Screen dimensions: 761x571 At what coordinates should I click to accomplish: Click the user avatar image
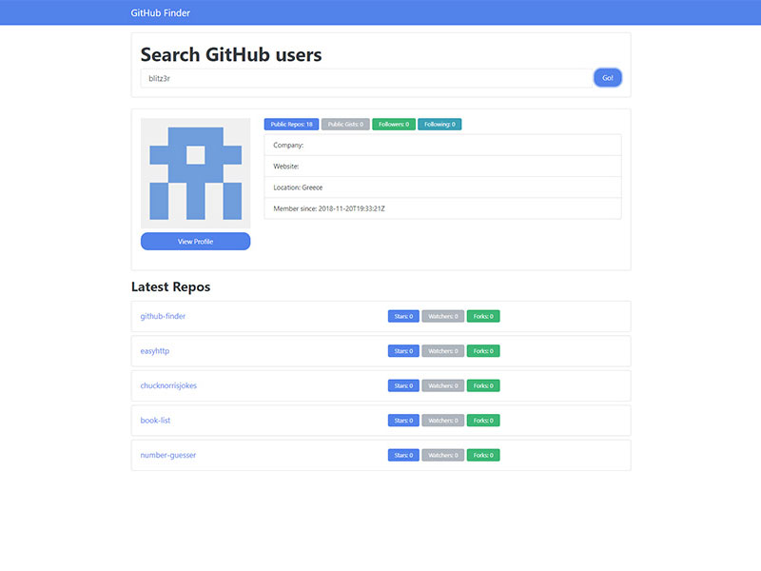pos(195,172)
